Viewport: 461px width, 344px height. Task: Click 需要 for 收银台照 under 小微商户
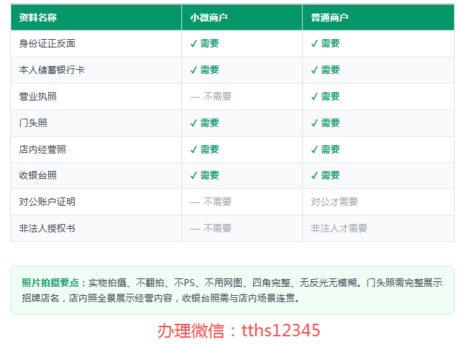204,175
